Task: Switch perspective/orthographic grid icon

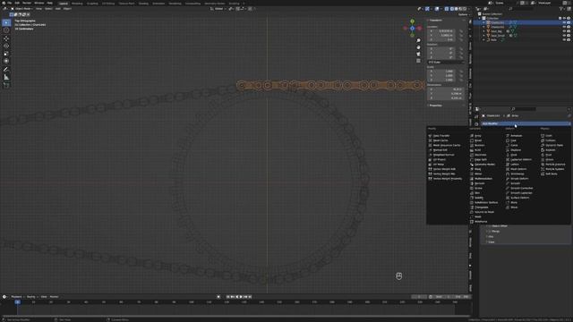Action: coord(418,61)
